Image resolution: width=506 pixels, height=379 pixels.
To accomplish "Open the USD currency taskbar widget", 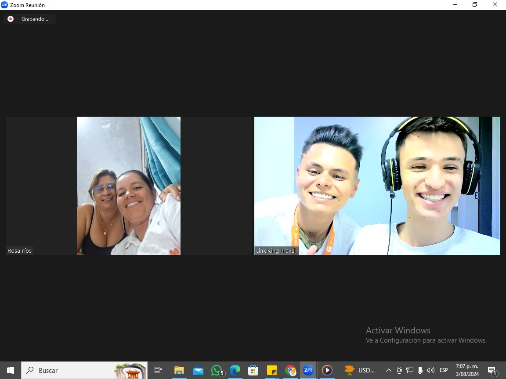I will coord(360,370).
